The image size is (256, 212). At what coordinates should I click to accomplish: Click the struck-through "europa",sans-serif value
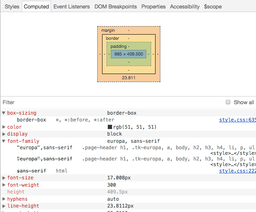(x=45, y=159)
